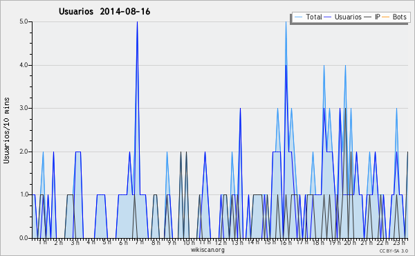Viewport: 415px width, 256px height.
Task: Click the '13 h' x-axis label
Action: 237,243
